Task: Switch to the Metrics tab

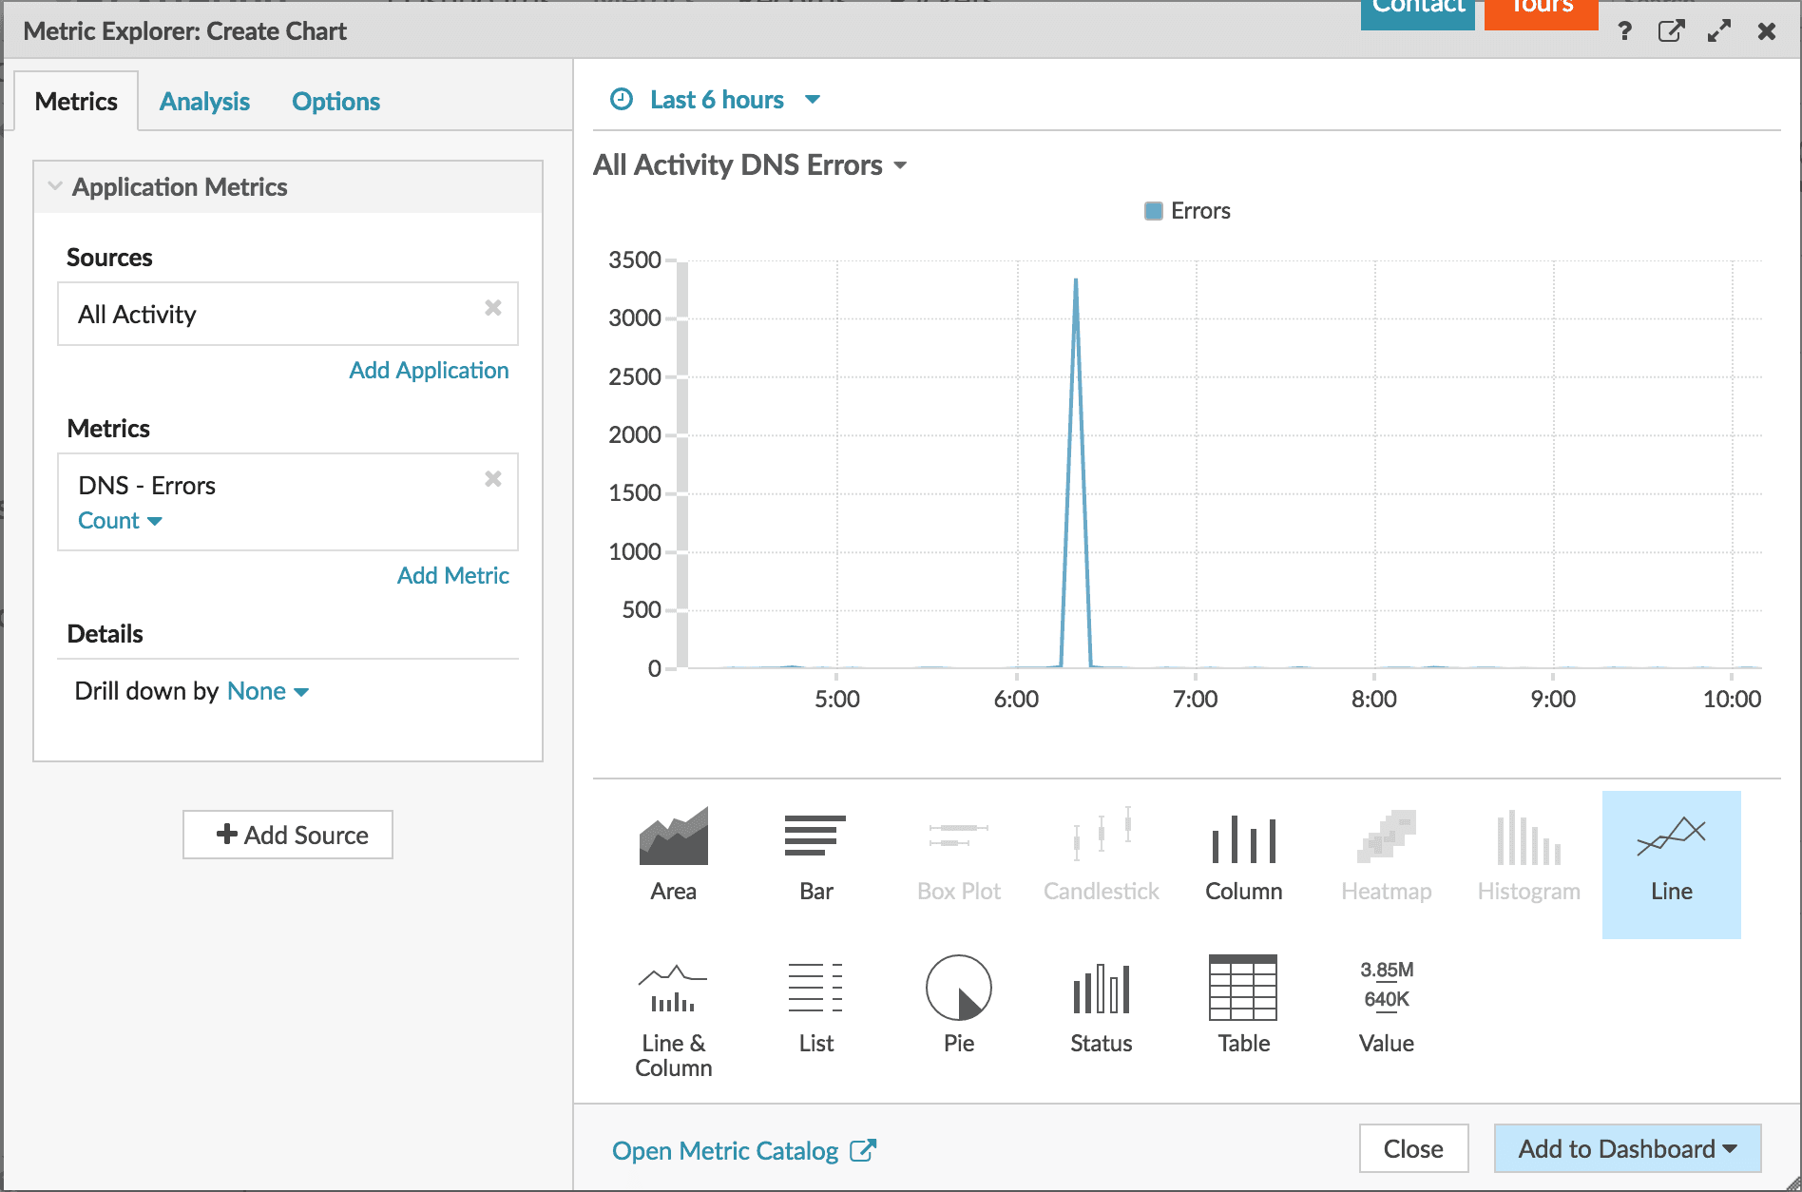Action: tap(76, 101)
